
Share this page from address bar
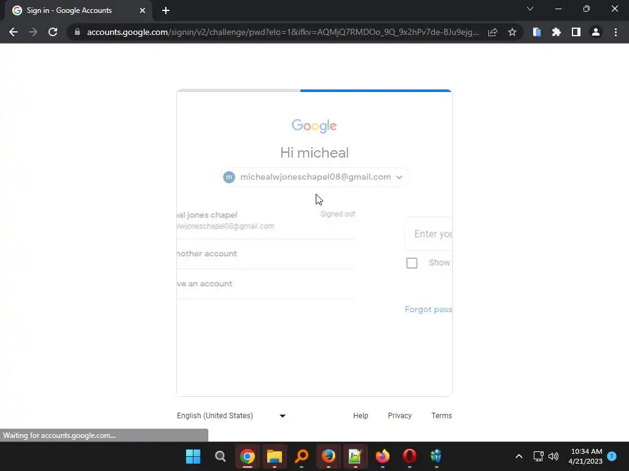[x=493, y=32]
